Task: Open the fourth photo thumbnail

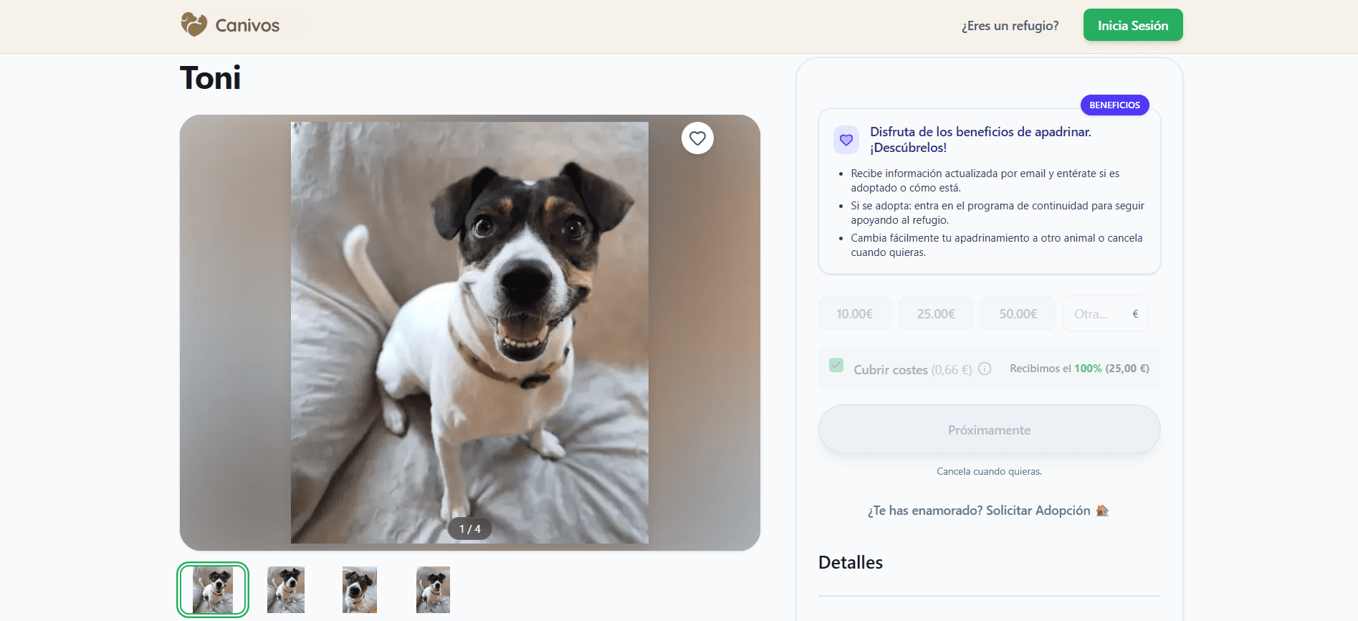Action: (x=433, y=589)
